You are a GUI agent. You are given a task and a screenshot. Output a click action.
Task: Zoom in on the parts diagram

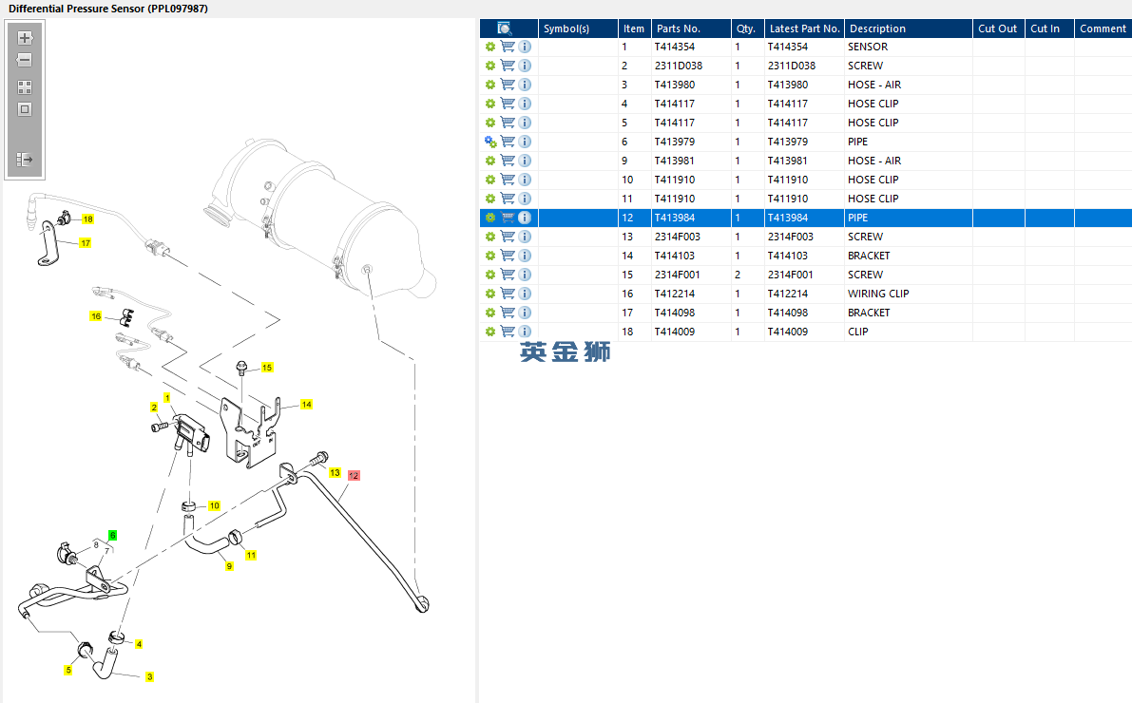coord(25,38)
